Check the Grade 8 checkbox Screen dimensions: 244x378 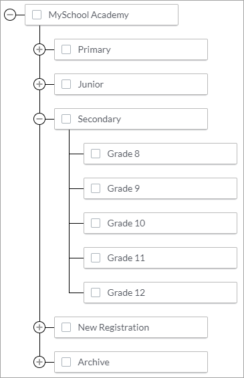coord(96,154)
